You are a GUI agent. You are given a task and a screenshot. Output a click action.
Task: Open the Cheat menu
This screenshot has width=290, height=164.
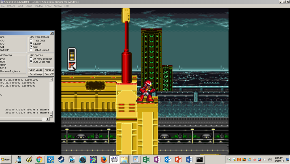pyautogui.click(x=48, y=6)
